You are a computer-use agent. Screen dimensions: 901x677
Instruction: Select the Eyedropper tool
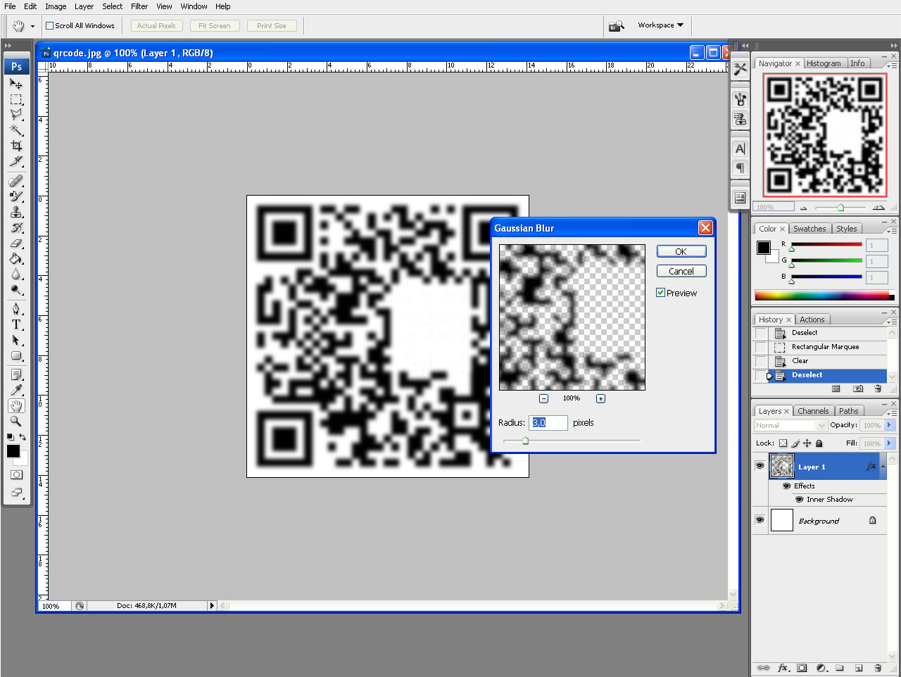pyautogui.click(x=16, y=391)
